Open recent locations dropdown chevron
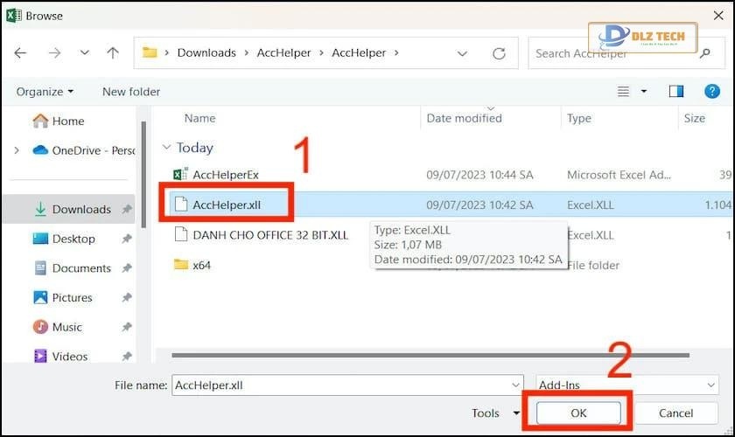This screenshot has height=437, width=735. [x=84, y=52]
